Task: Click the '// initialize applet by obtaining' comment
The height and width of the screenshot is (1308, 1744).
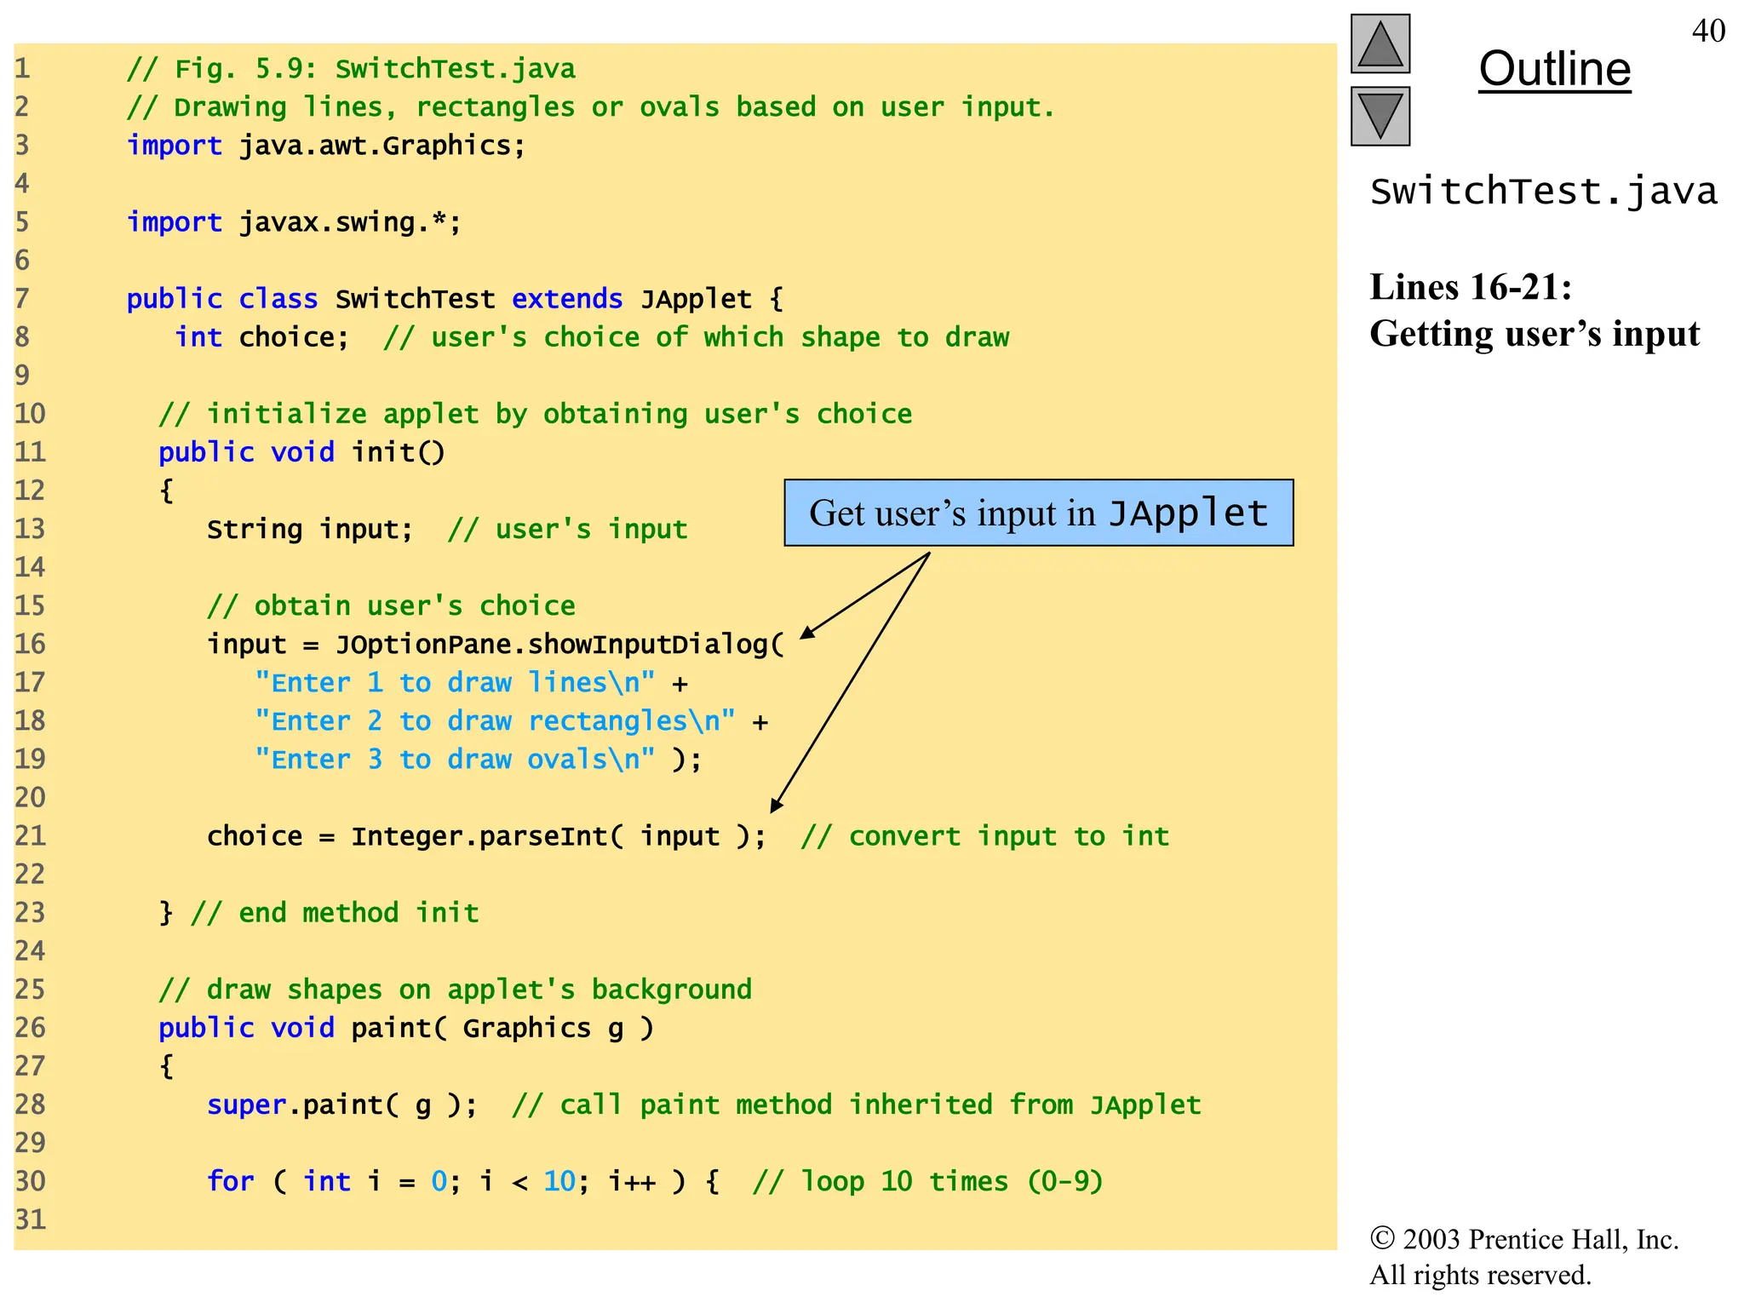Action: [x=535, y=414]
